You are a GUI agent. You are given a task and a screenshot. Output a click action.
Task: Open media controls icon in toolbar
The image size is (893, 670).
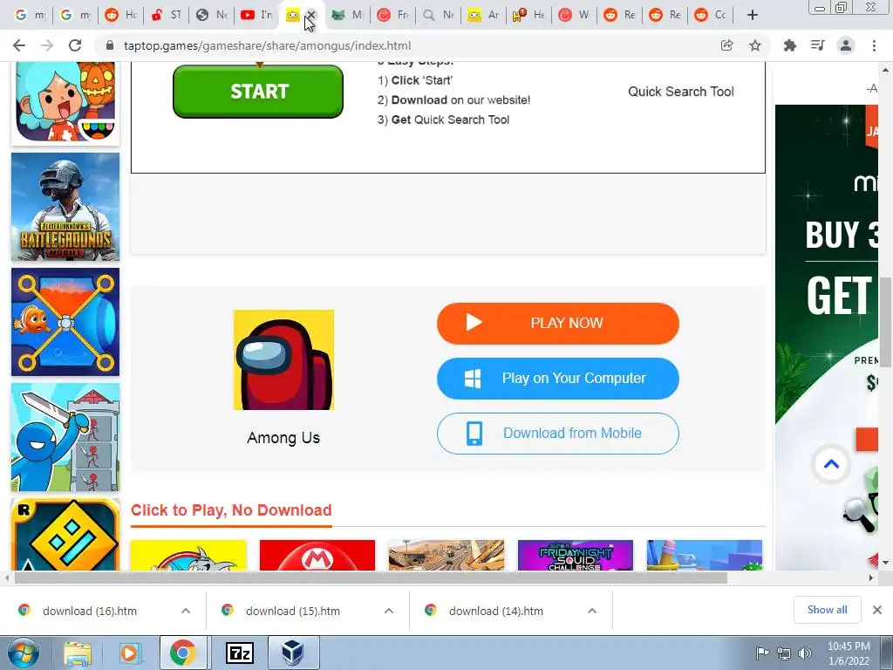(818, 45)
